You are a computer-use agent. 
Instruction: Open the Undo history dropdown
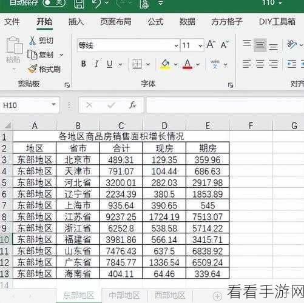[x=107, y=3]
